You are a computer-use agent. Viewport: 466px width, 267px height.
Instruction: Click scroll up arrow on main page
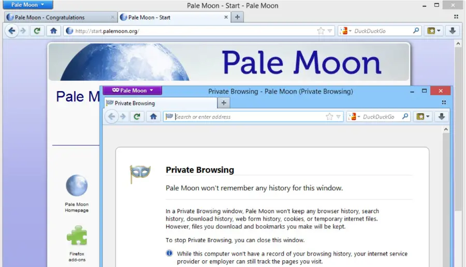(x=458, y=43)
